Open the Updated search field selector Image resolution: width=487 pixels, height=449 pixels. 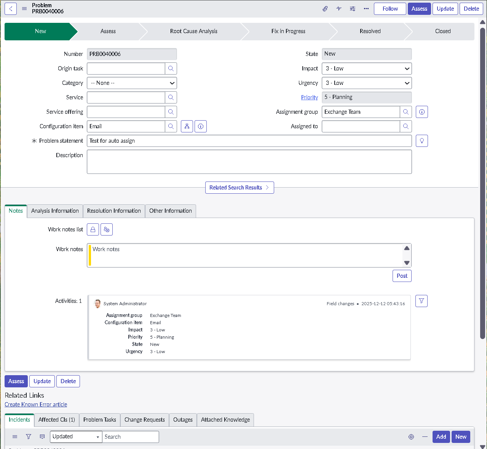76,436
